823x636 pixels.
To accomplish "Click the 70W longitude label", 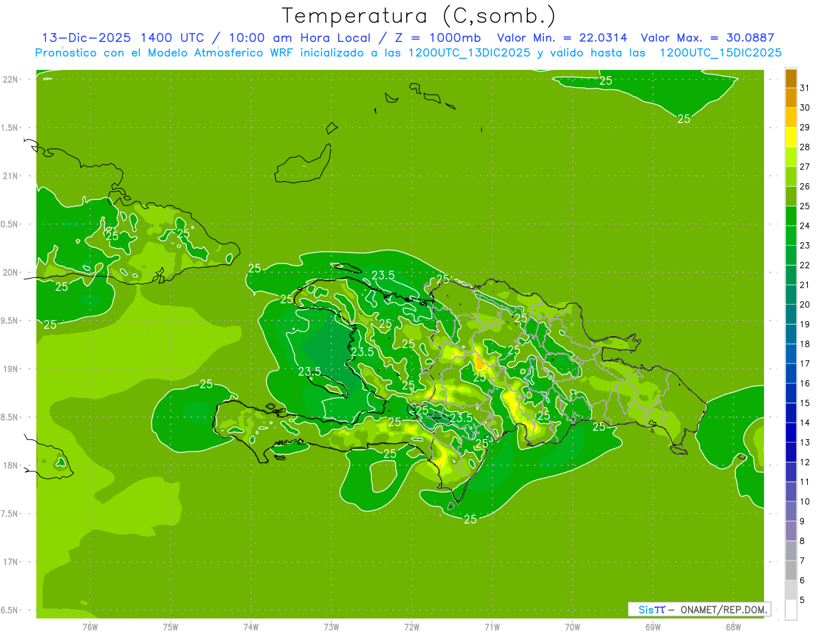I will pos(573,626).
